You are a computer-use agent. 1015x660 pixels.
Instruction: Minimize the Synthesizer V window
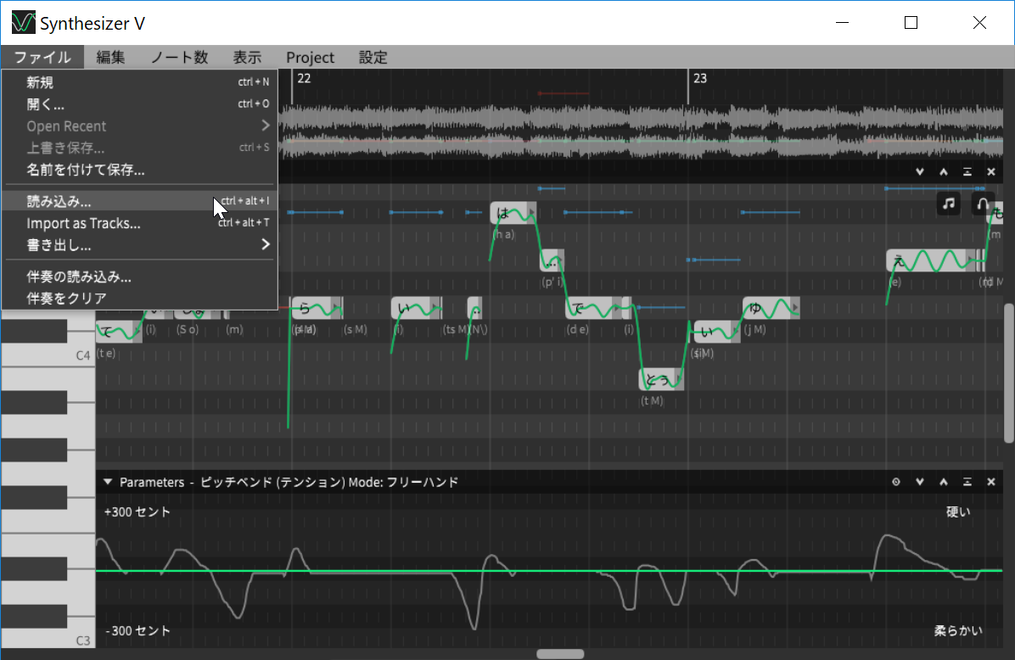[x=842, y=23]
